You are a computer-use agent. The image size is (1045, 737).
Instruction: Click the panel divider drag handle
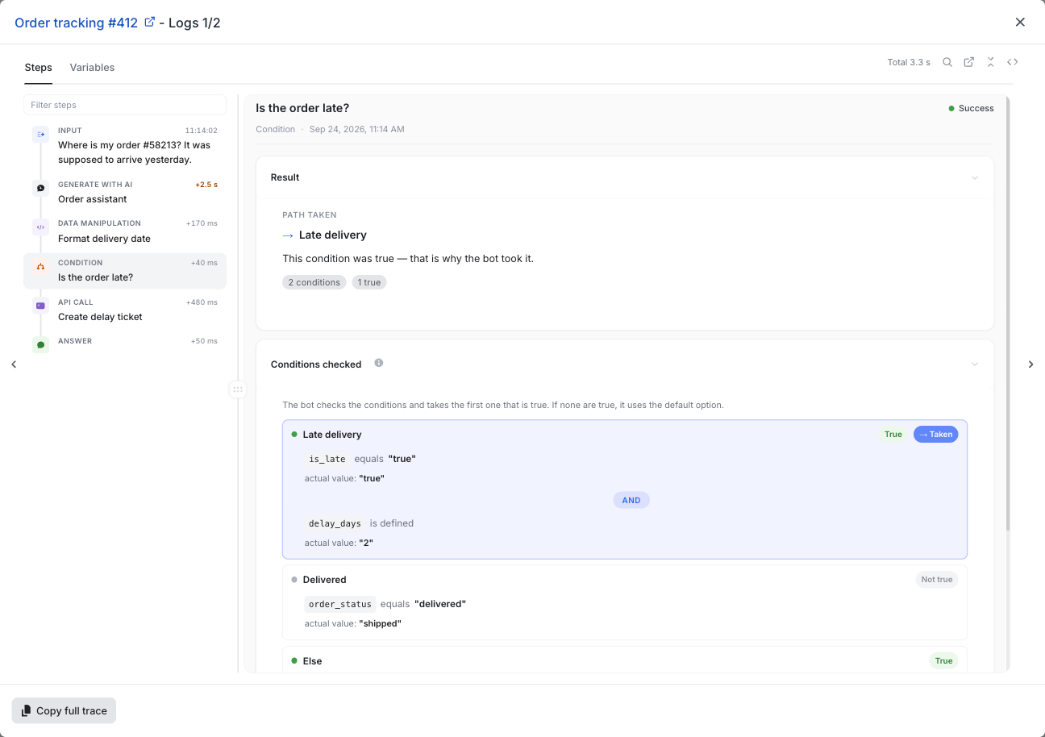click(x=237, y=389)
